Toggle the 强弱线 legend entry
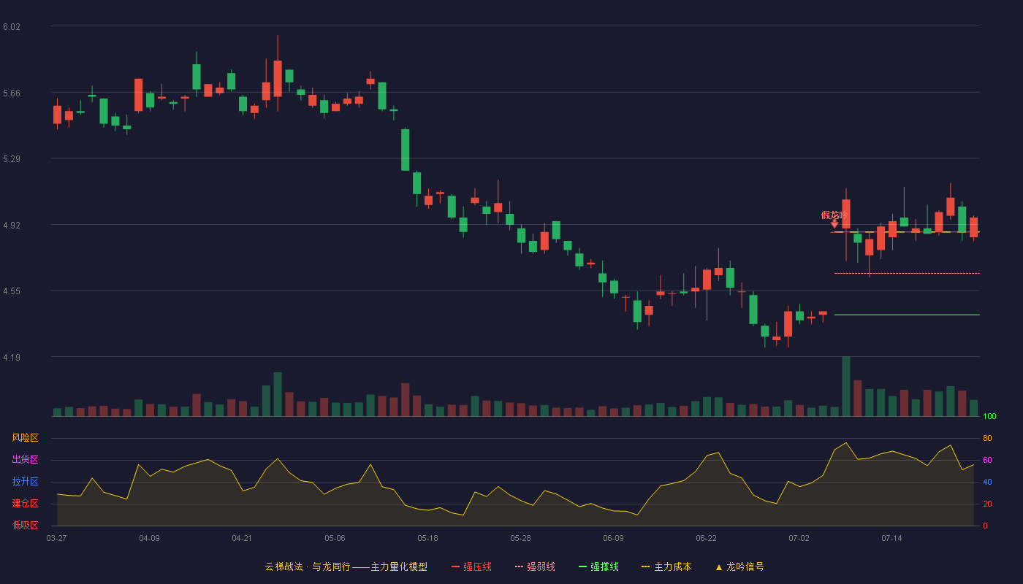The width and height of the screenshot is (1023, 584). coord(535,566)
